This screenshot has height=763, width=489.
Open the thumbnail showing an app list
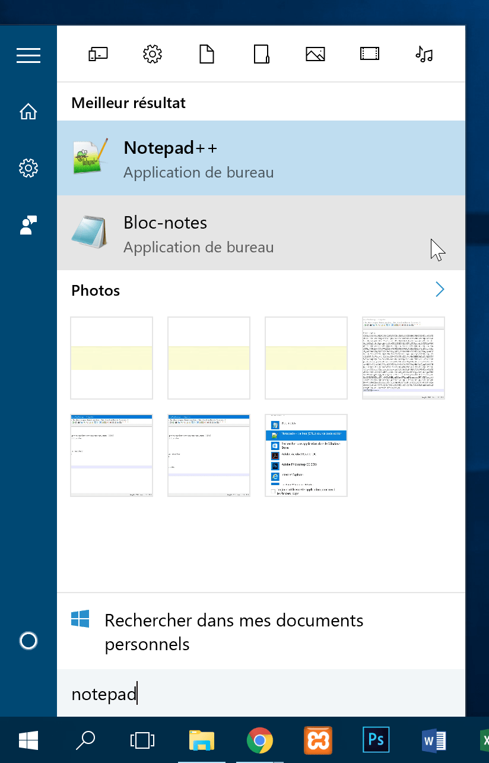pyautogui.click(x=306, y=455)
